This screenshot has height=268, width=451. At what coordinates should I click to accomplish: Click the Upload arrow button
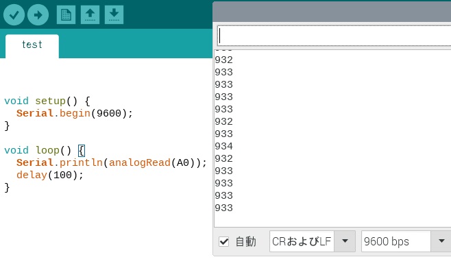(x=38, y=15)
